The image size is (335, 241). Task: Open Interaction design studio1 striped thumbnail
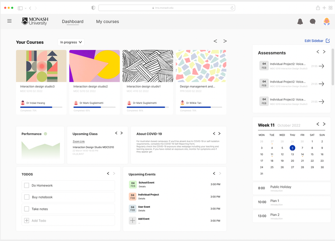(148, 66)
